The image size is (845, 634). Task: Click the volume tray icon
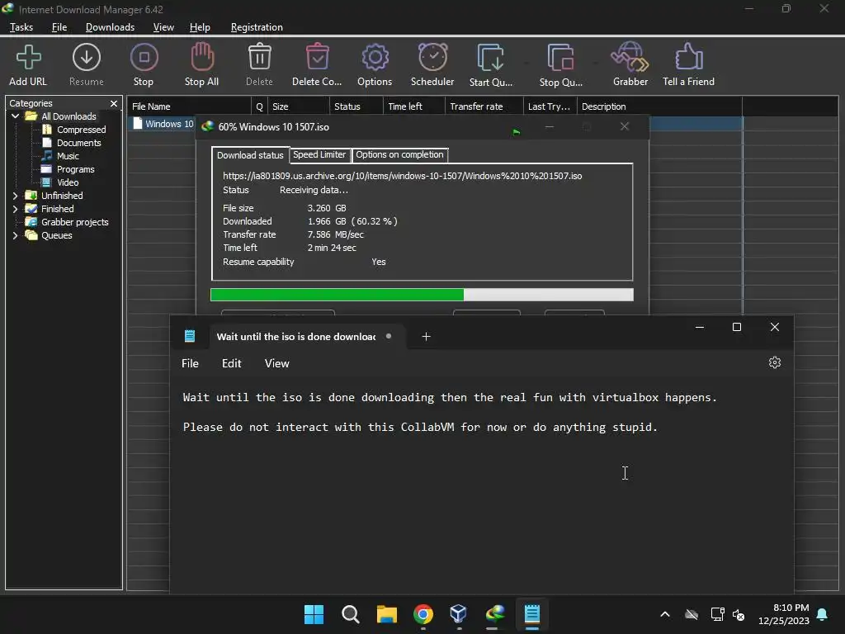click(739, 614)
